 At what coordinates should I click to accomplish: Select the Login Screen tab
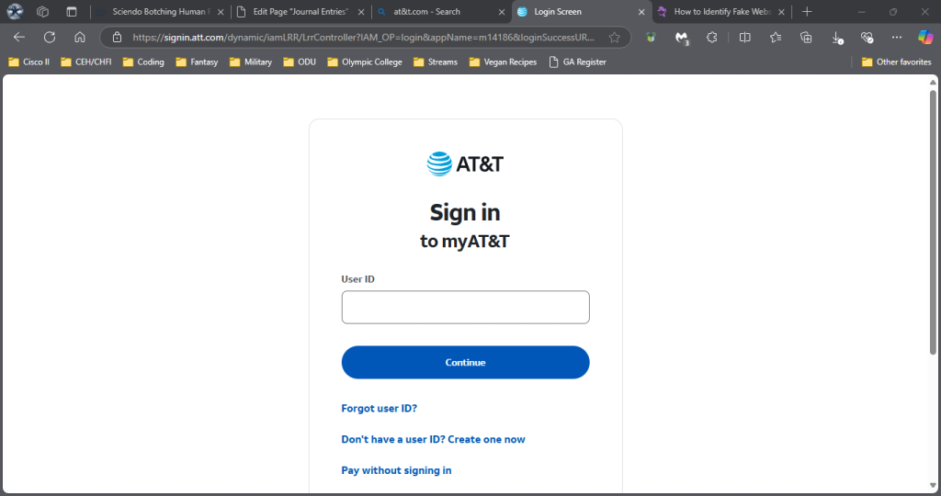click(581, 11)
